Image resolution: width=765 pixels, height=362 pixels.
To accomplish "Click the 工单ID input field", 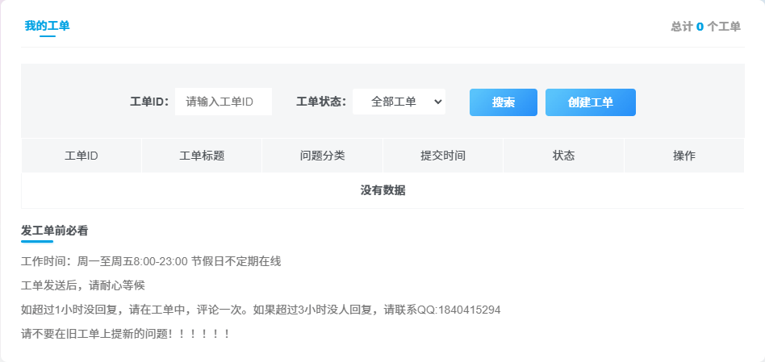I will click(x=223, y=102).
